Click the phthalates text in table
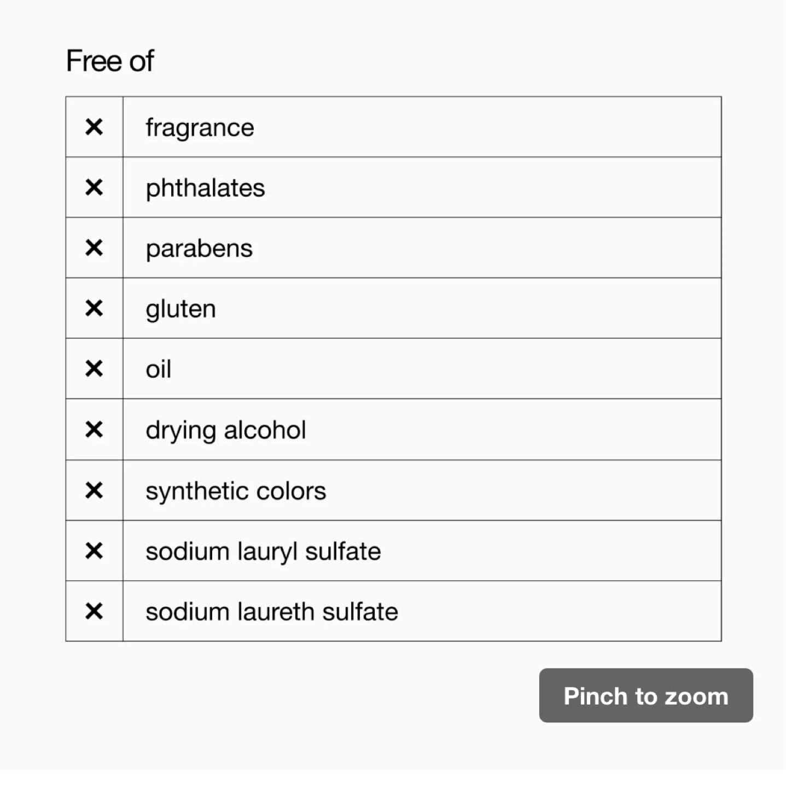This screenshot has height=787, width=786. coord(205,189)
